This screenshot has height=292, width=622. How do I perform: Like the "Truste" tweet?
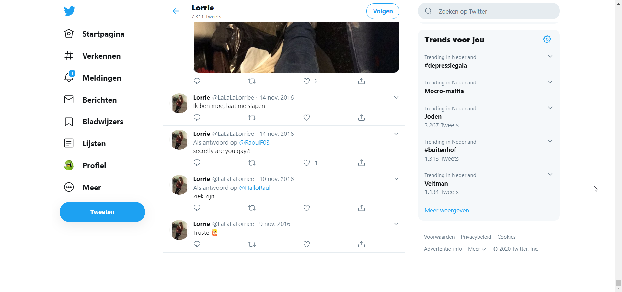click(306, 244)
